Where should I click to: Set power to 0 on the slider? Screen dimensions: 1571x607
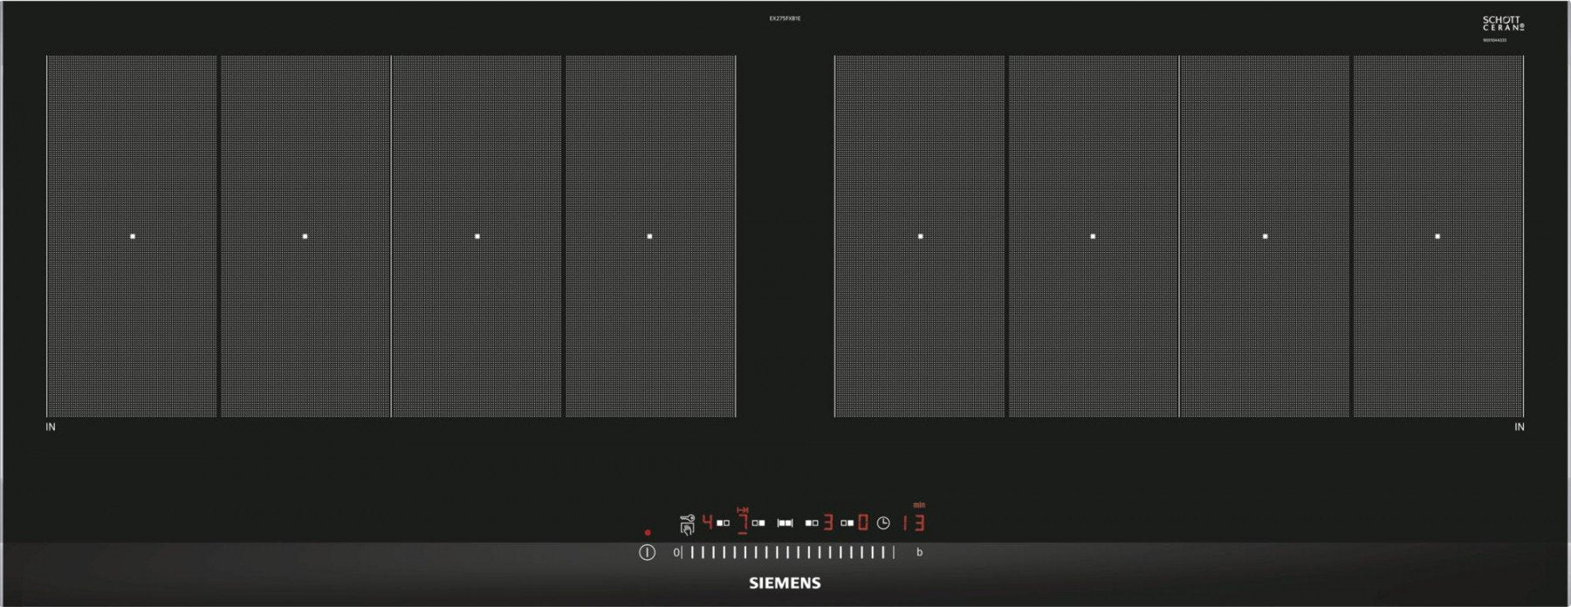point(676,552)
